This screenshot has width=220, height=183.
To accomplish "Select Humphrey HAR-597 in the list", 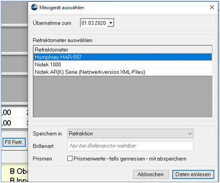I will coord(123,57).
